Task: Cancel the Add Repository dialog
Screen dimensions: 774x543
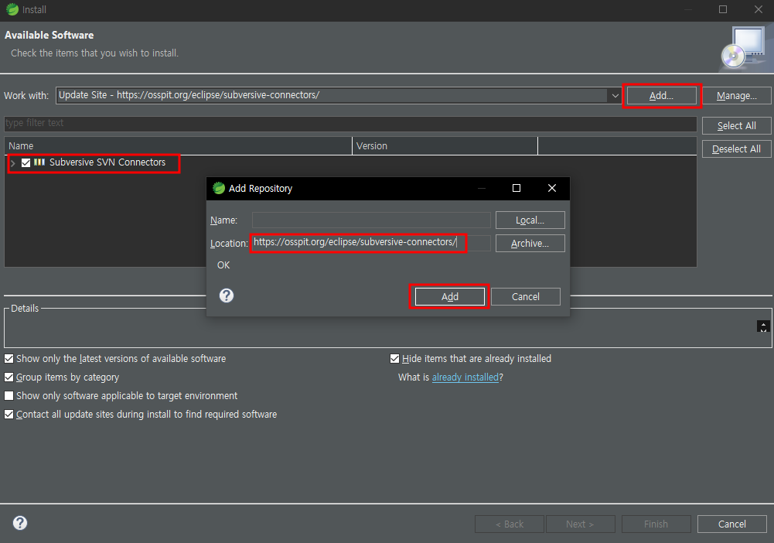Action: [526, 297]
